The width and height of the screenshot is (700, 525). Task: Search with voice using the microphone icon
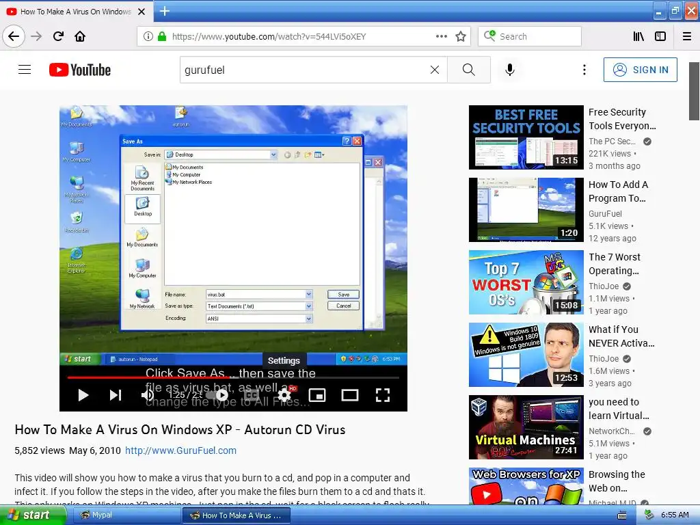click(x=510, y=70)
